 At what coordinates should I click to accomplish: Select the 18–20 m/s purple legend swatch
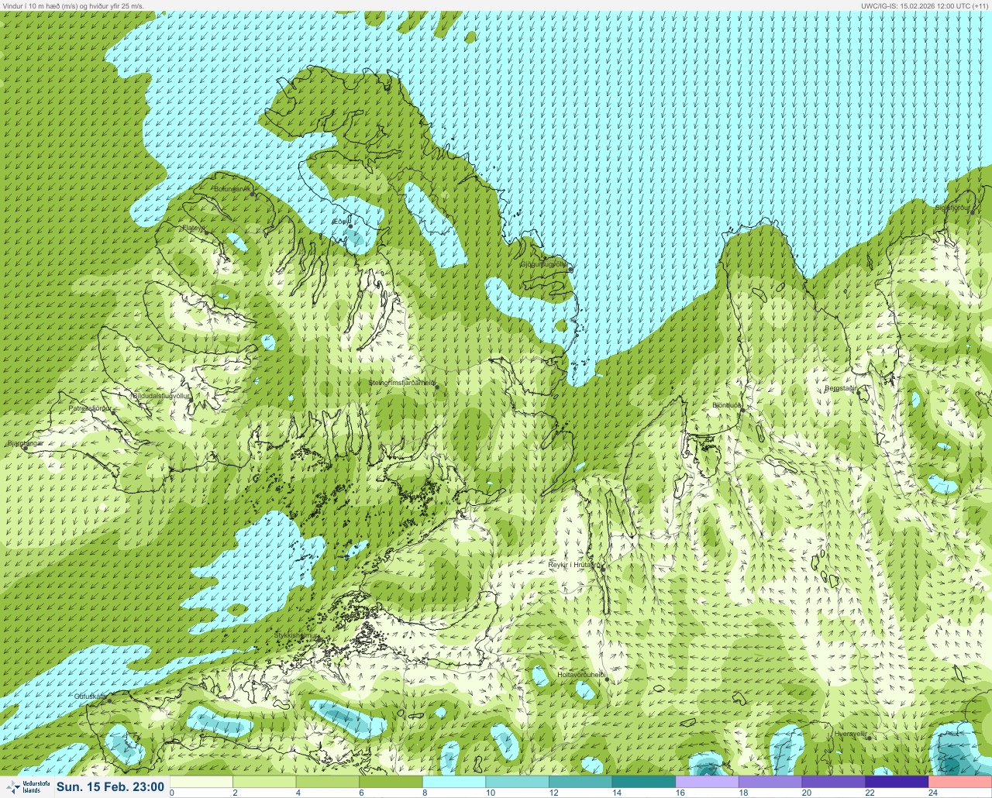coord(770,782)
